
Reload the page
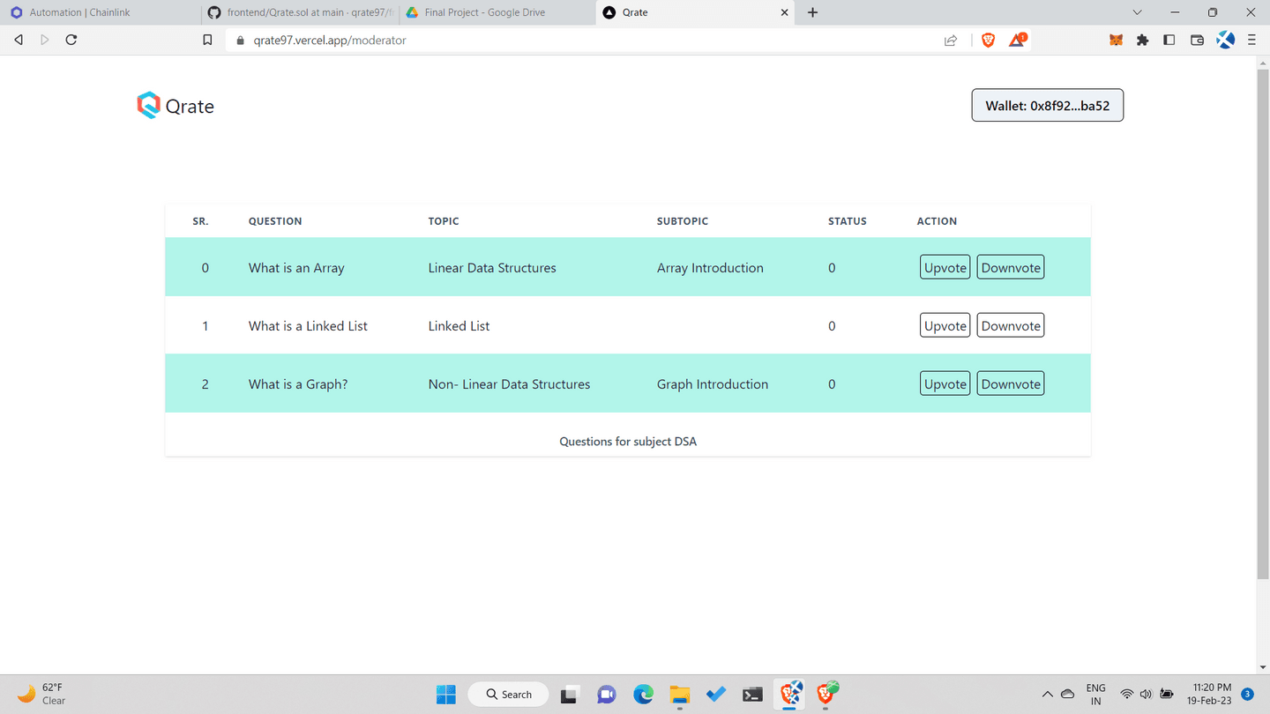[x=71, y=40]
